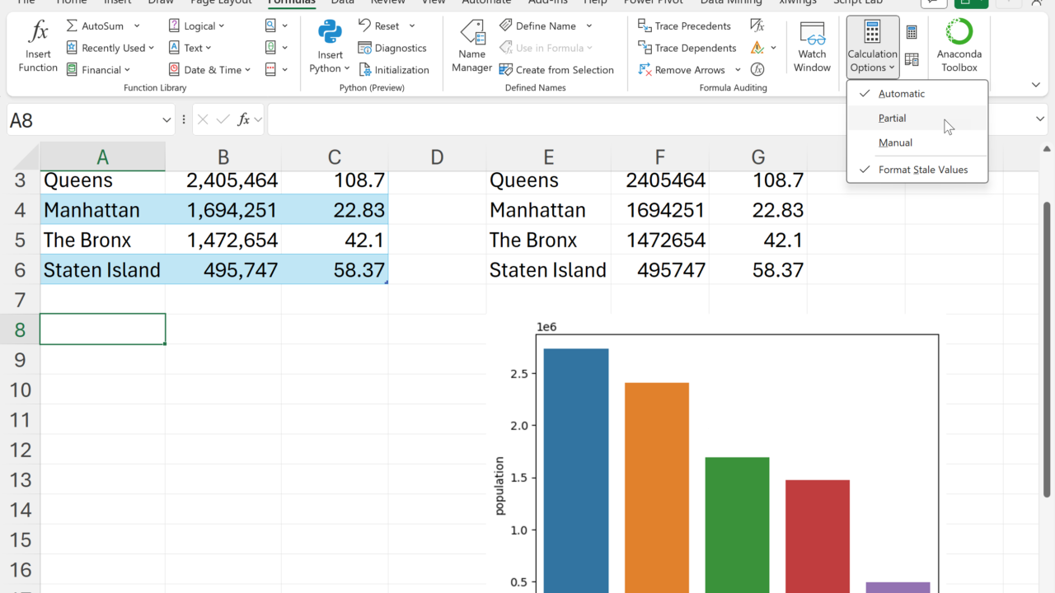Select the Automatic calculation option

tap(901, 94)
